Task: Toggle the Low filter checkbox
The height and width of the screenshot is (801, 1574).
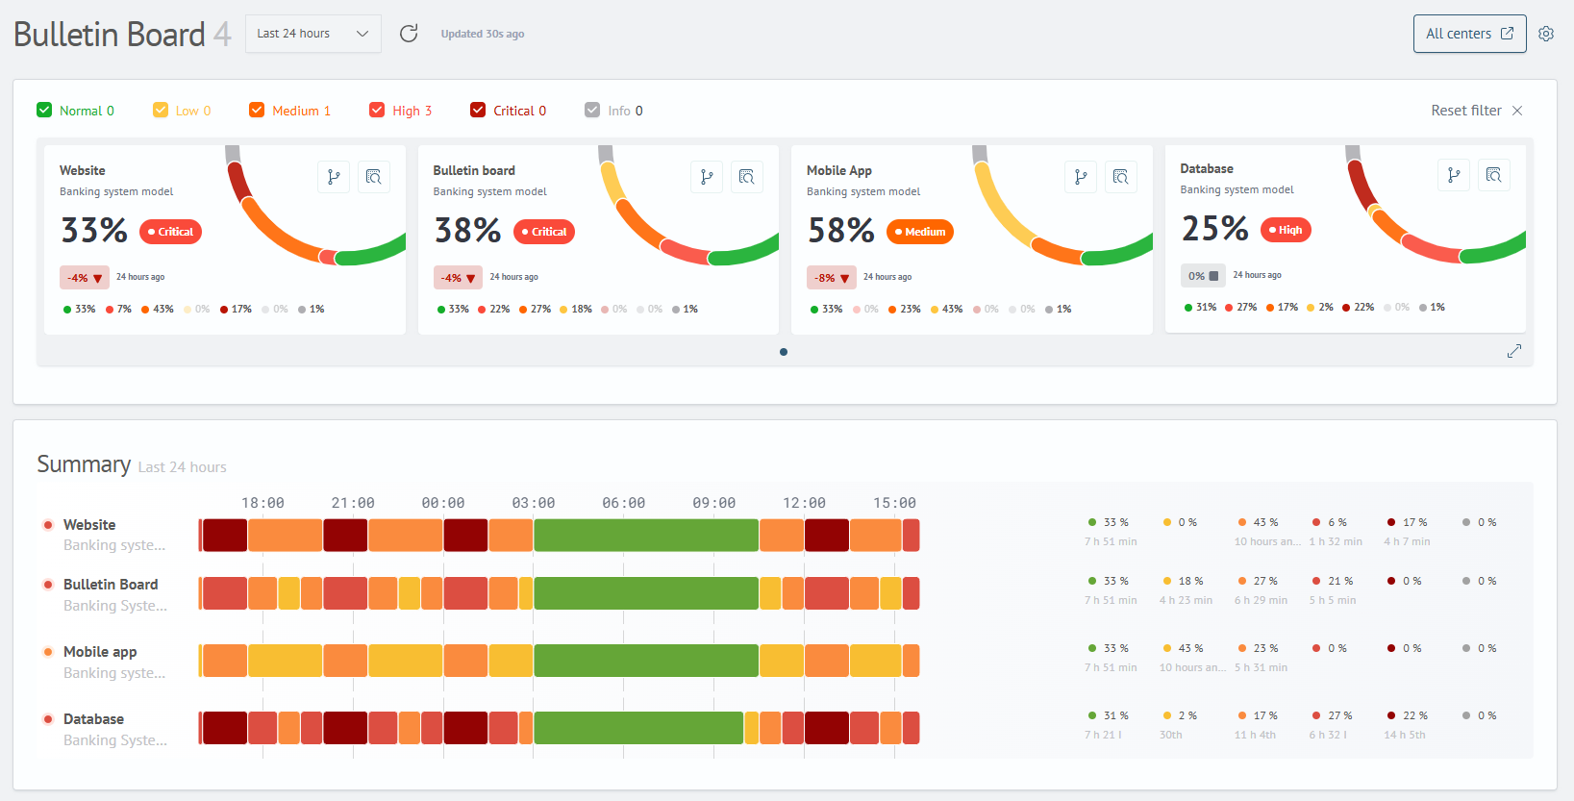Action: point(161,110)
